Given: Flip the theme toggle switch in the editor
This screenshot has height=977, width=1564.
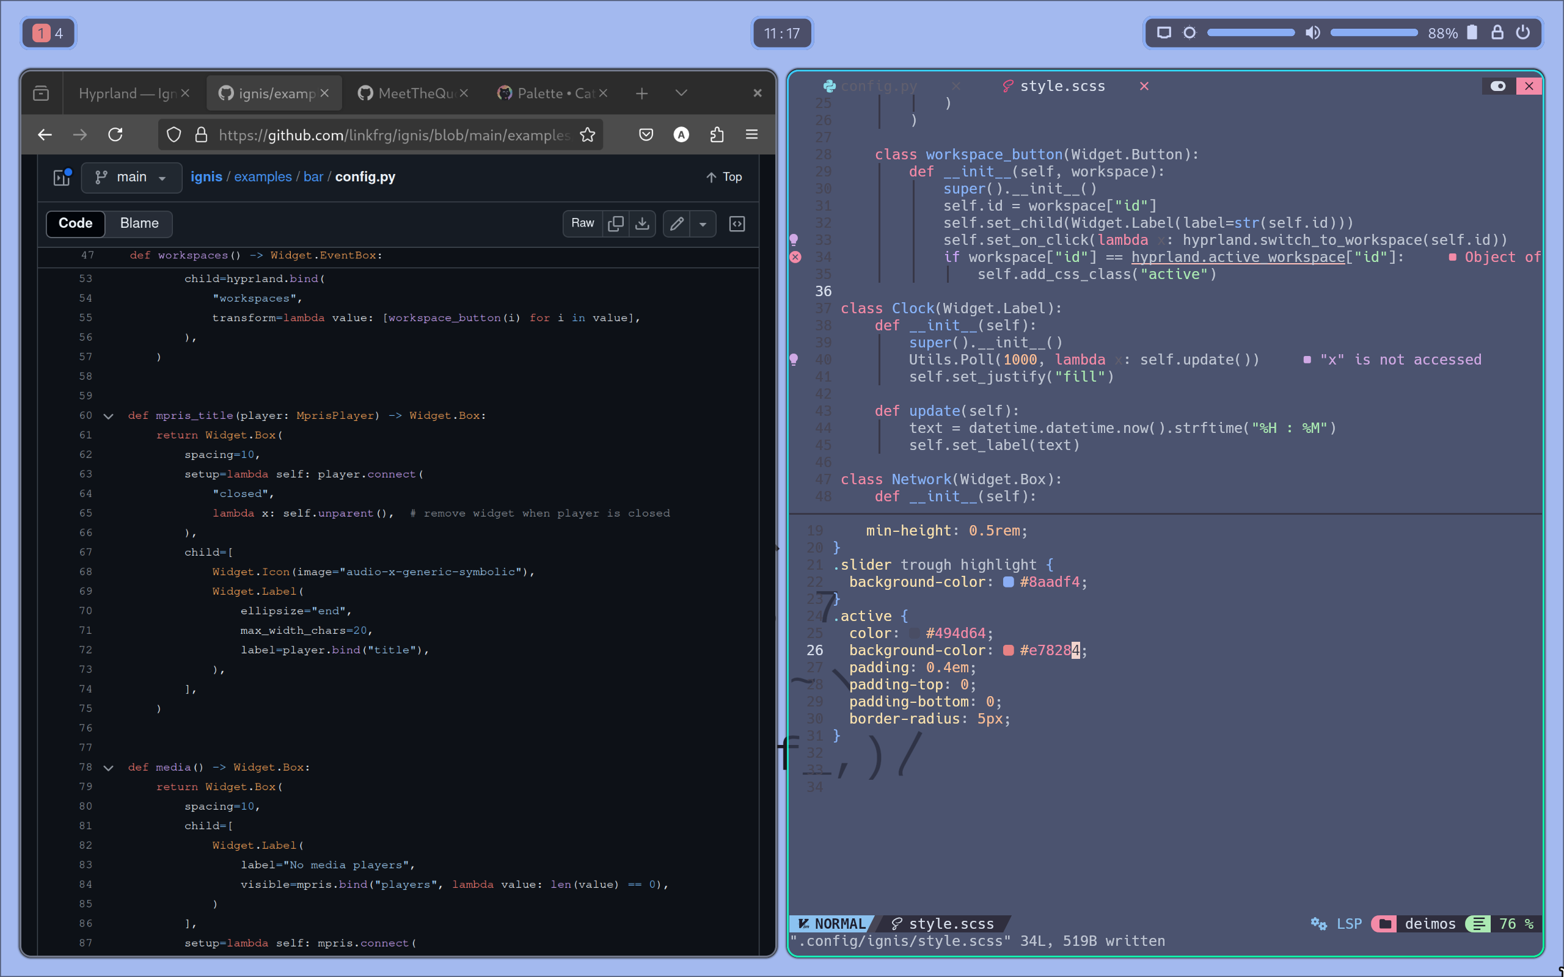Looking at the screenshot, I should (x=1498, y=86).
